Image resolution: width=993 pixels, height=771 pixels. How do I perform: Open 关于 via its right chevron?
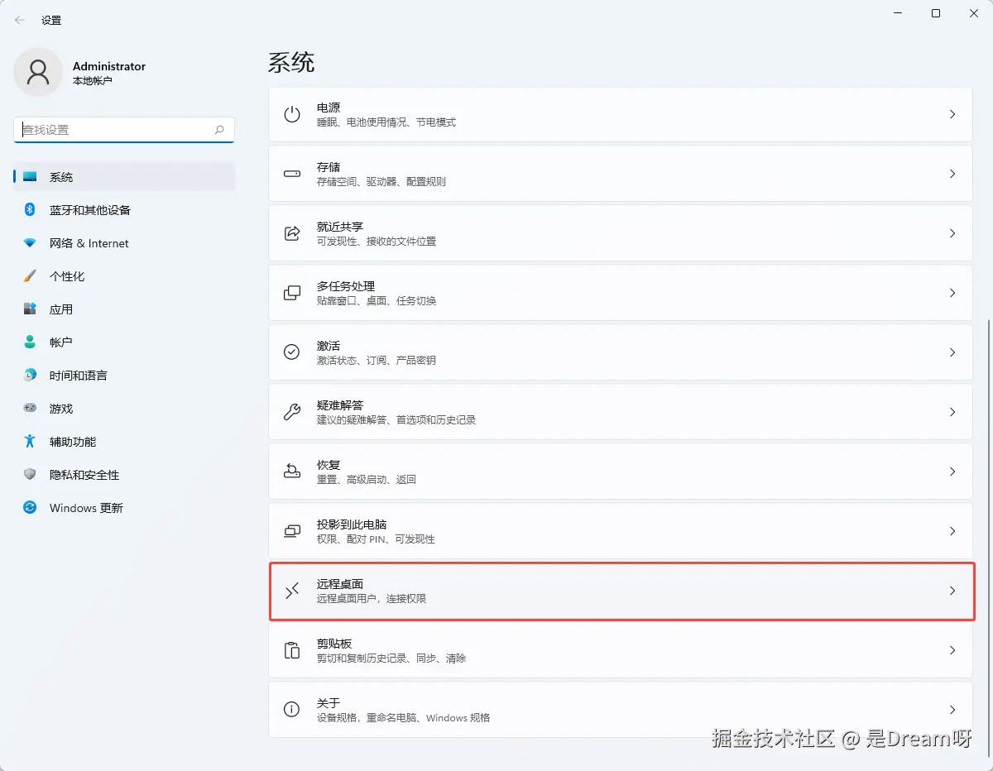click(952, 710)
